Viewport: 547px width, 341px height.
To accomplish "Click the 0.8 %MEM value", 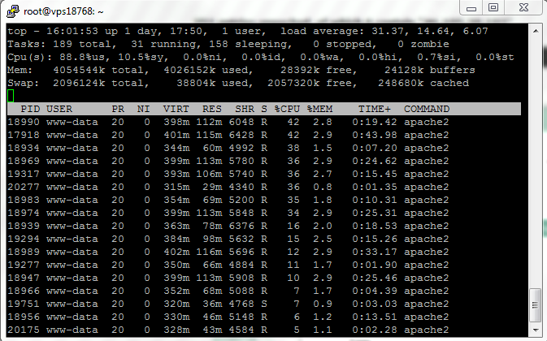I will click(323, 187).
